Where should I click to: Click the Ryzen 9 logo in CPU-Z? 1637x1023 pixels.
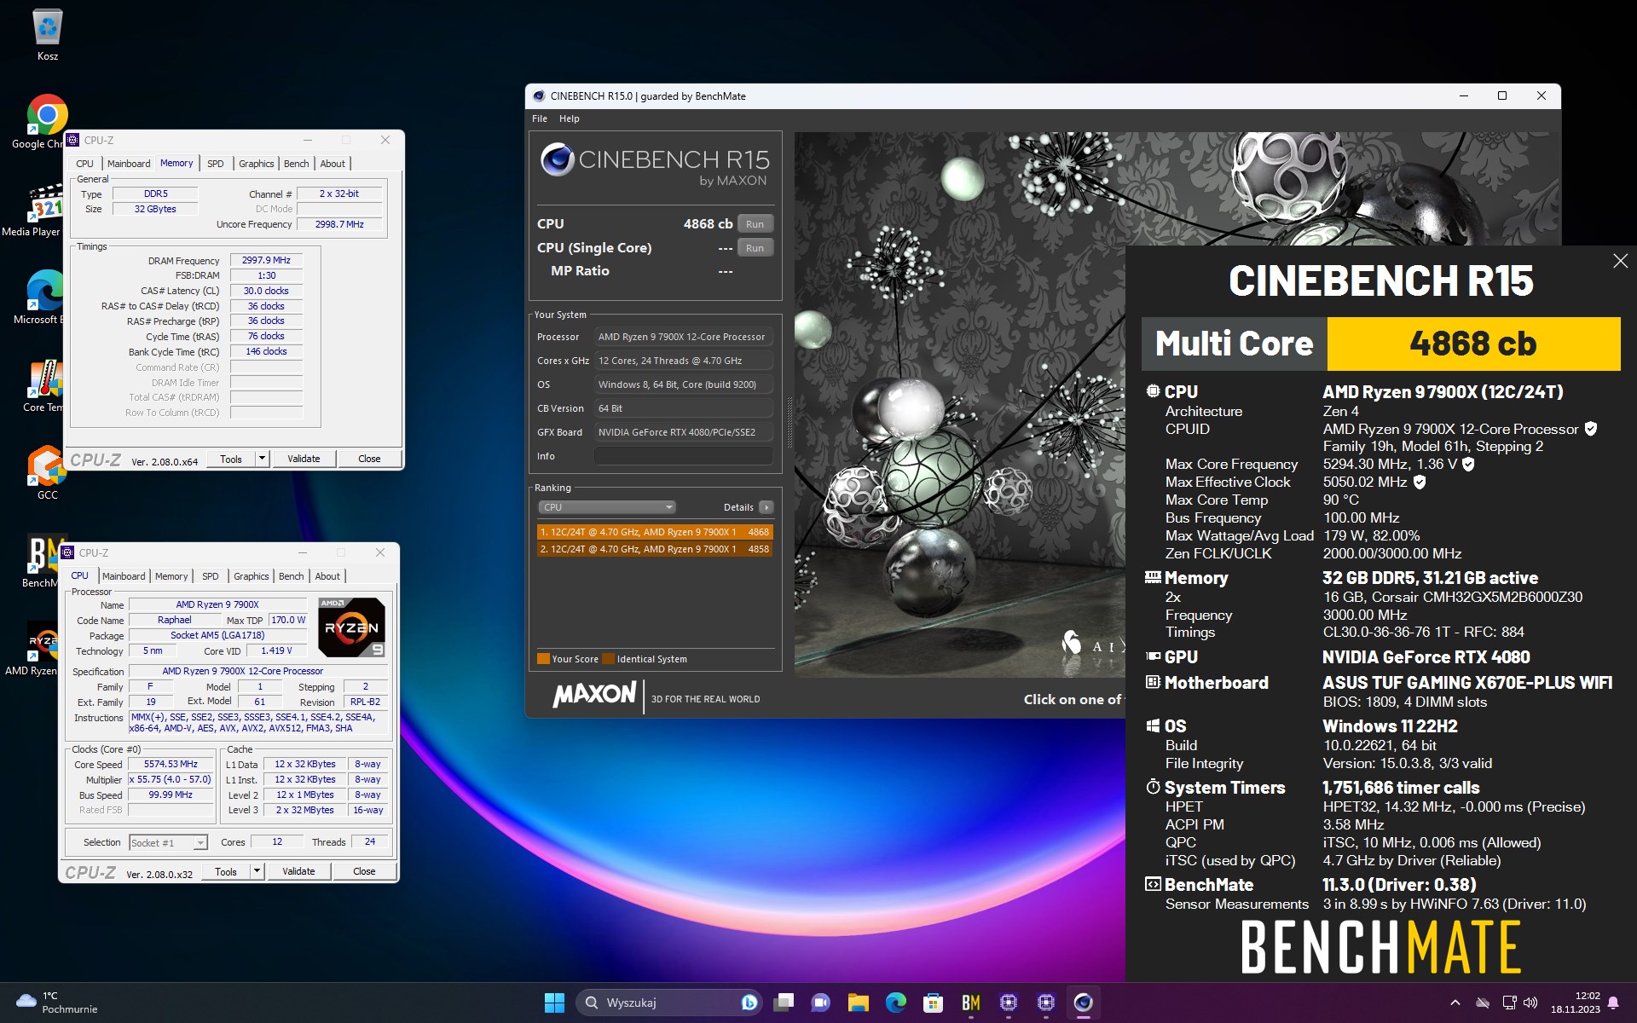pyautogui.click(x=351, y=627)
